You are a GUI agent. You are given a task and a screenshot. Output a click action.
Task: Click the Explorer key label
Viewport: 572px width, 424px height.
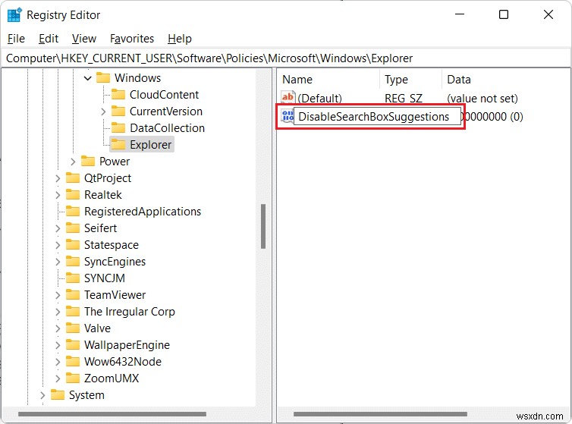coord(150,145)
